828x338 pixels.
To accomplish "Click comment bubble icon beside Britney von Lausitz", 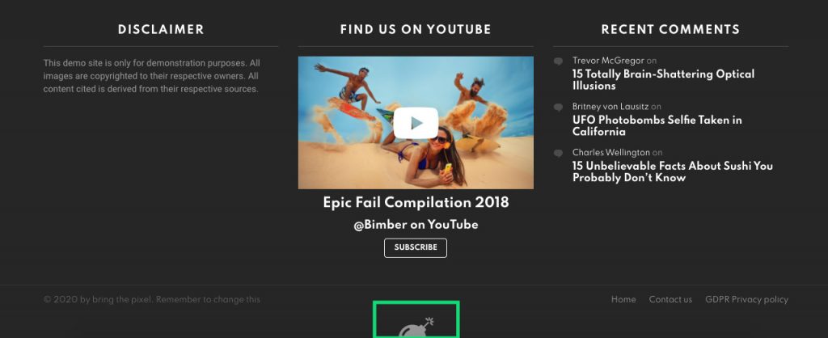I will [x=558, y=108].
